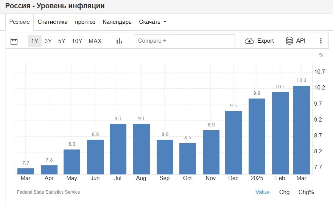Screen dimensions: 333x208
Task: Click the Dec bar labeled 9.5
Action: pyautogui.click(x=233, y=143)
